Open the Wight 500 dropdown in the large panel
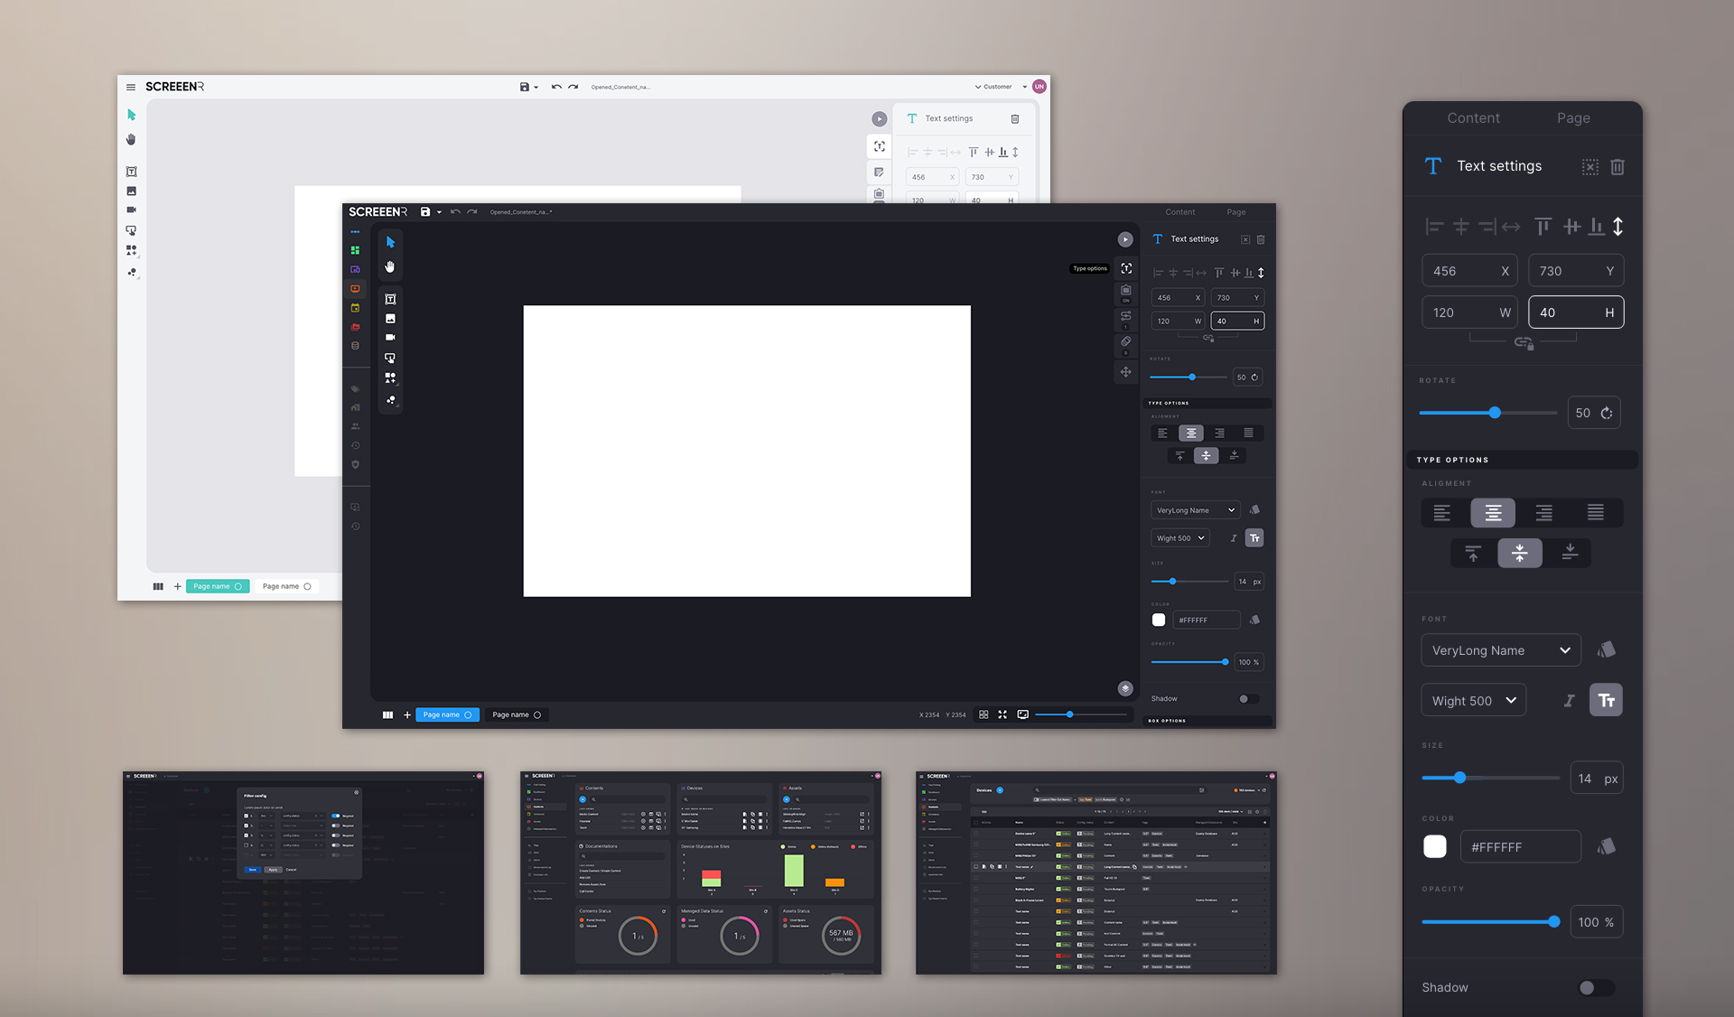Screen dimensions: 1734x1017 (1473, 701)
